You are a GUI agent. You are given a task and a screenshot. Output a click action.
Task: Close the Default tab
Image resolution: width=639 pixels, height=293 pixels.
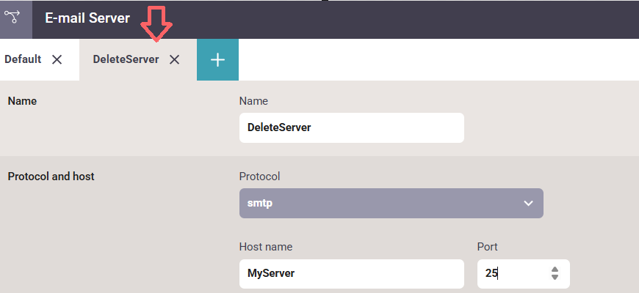pos(57,60)
